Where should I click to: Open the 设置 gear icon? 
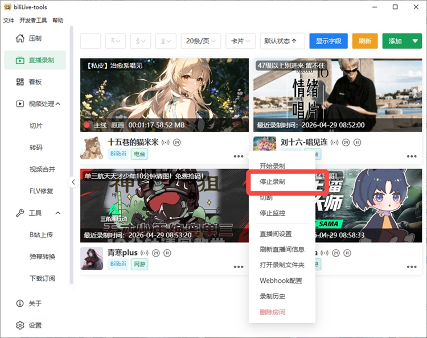tap(20, 325)
